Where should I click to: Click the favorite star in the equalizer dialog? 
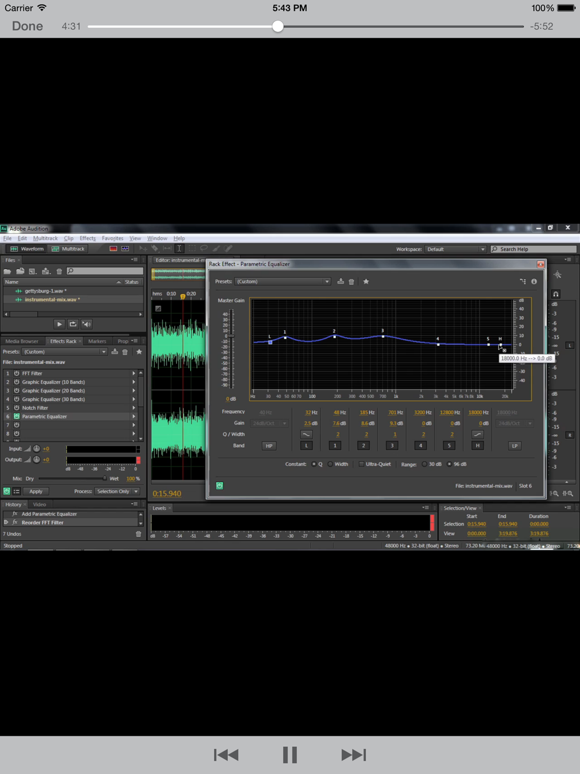(x=366, y=281)
